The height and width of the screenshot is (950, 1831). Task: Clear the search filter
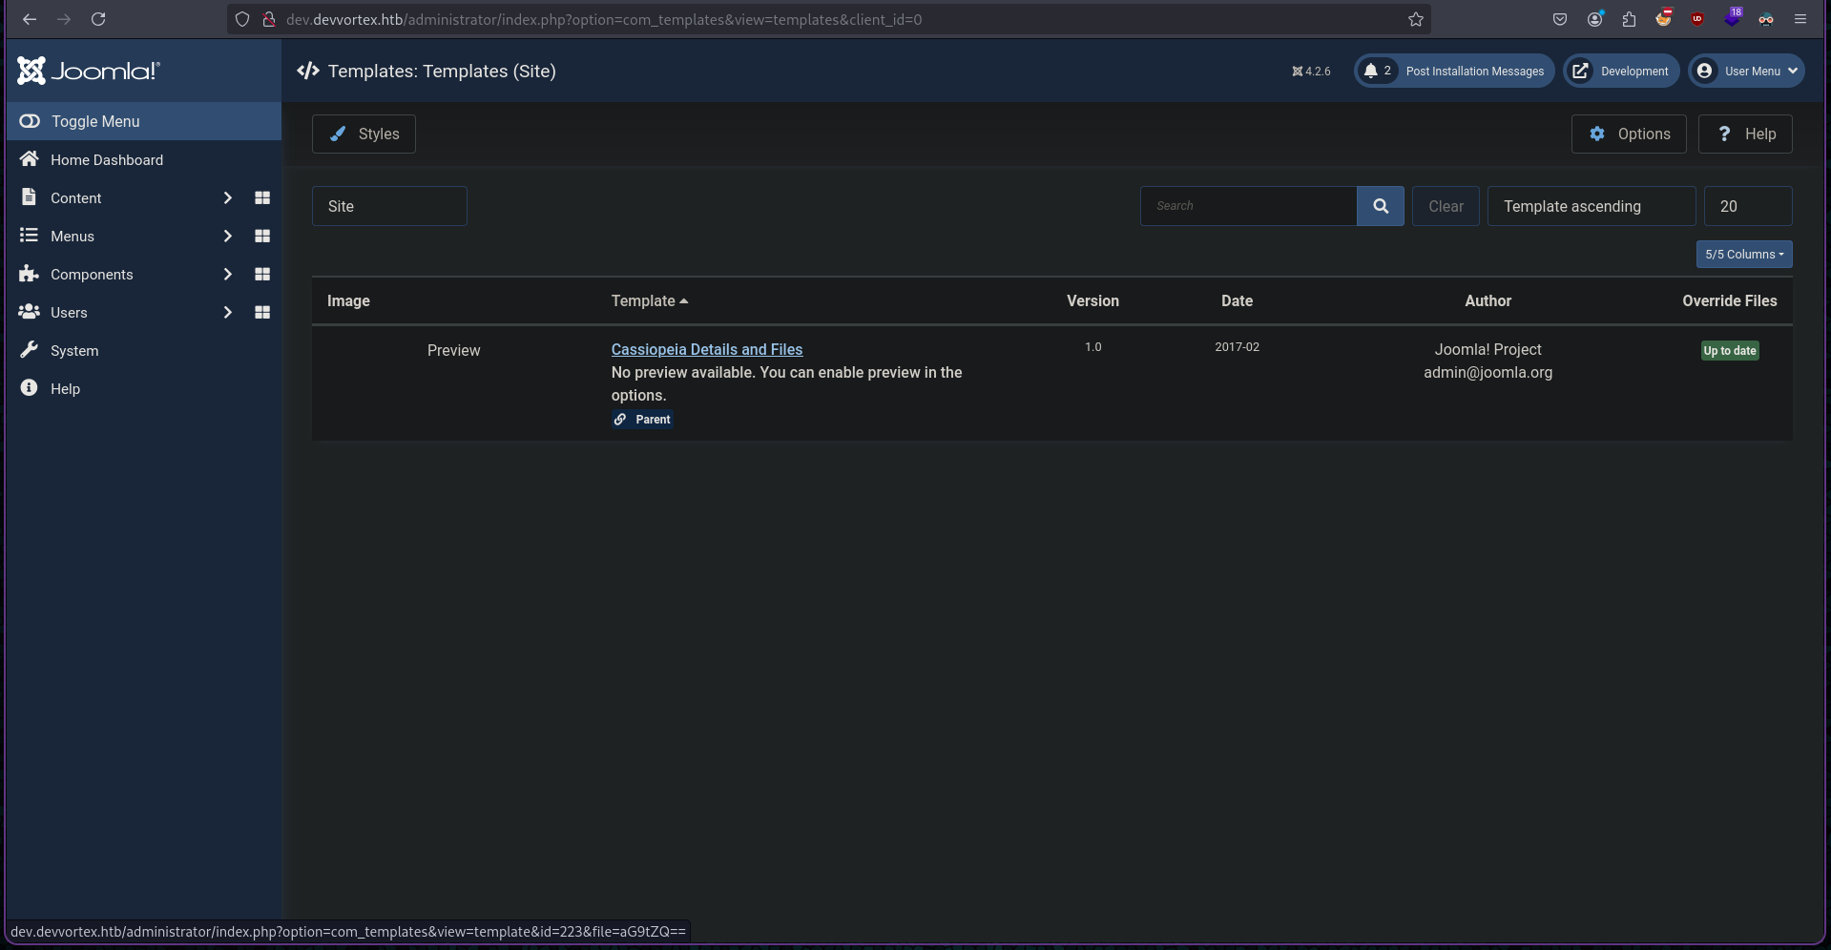pyautogui.click(x=1446, y=206)
